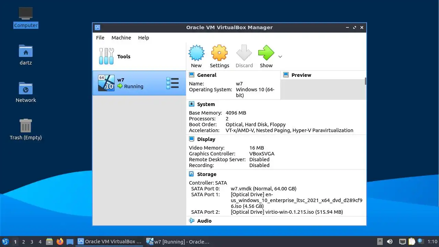This screenshot has height=247, width=439.
Task: Switch to workspace 4 in pager
Action: pyautogui.click(x=40, y=242)
